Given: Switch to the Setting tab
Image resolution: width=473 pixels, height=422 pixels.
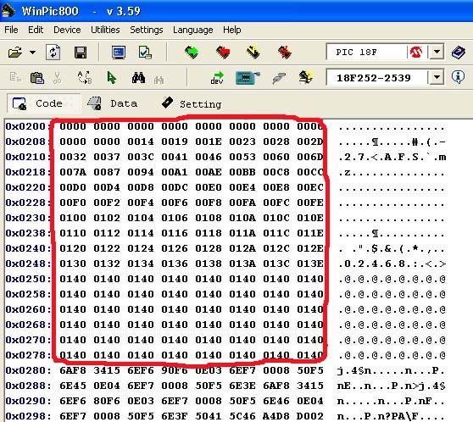Looking at the screenshot, I should tap(192, 103).
